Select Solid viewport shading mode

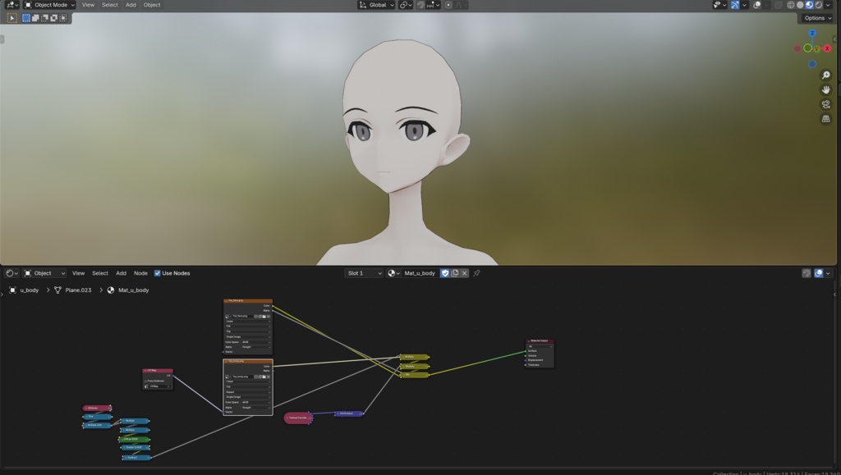point(801,5)
